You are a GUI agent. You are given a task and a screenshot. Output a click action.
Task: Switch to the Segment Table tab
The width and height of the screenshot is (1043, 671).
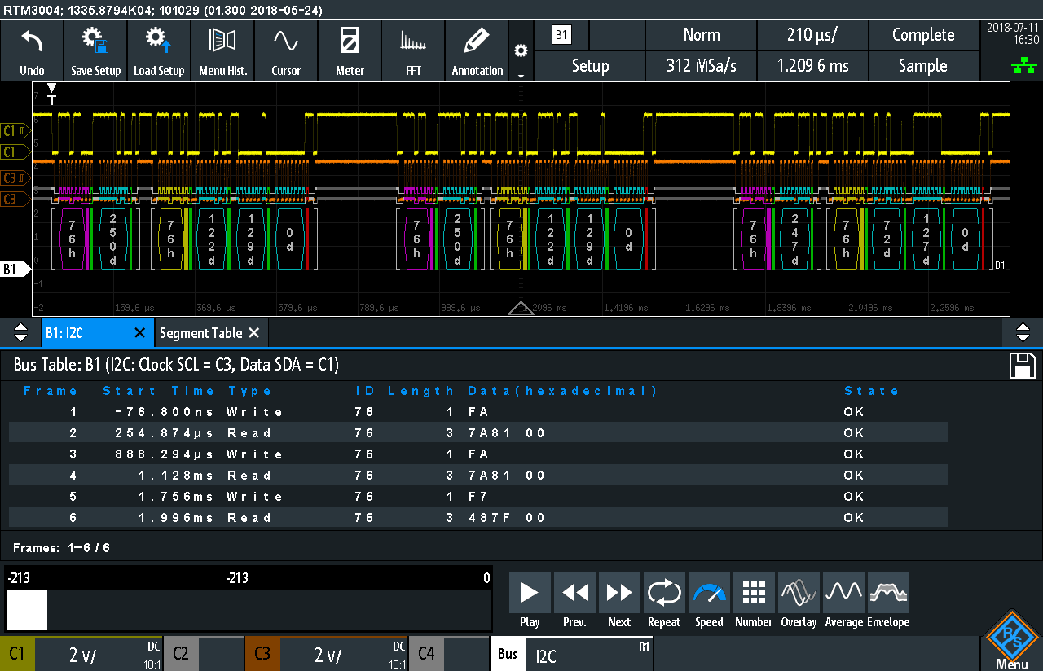click(200, 333)
